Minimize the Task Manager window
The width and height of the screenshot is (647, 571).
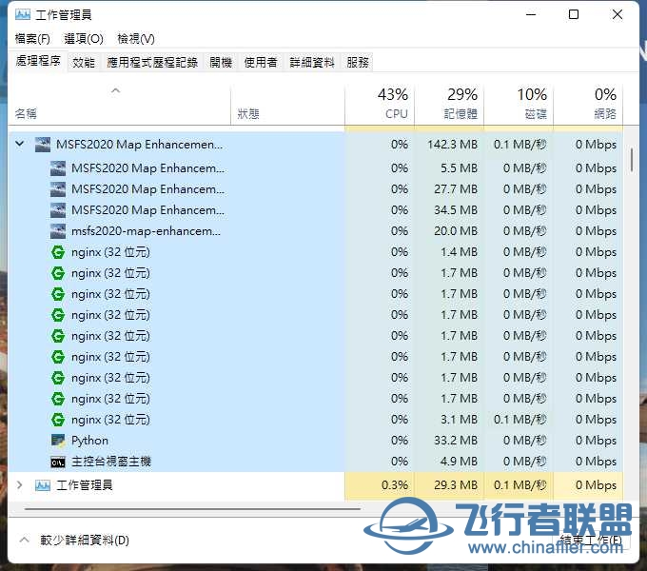[x=531, y=15]
